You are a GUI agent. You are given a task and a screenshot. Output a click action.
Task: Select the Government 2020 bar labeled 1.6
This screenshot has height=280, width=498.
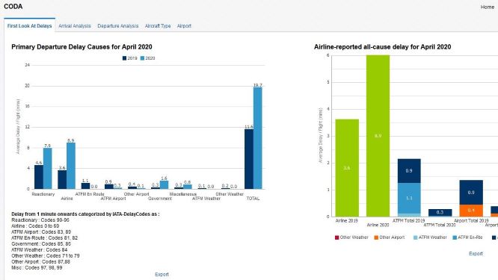coord(165,185)
